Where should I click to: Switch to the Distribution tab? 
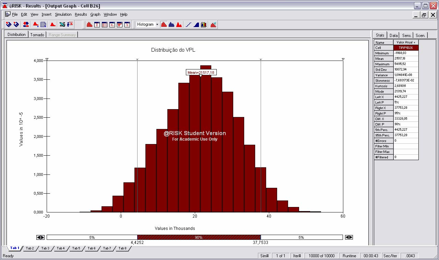pyautogui.click(x=16, y=35)
